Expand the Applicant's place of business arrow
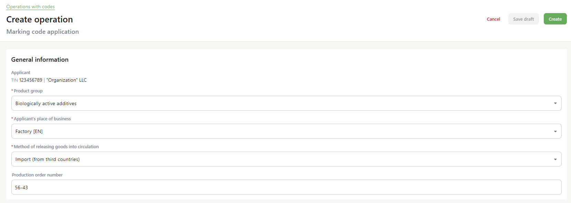This screenshot has height=203, width=571. tap(555, 131)
